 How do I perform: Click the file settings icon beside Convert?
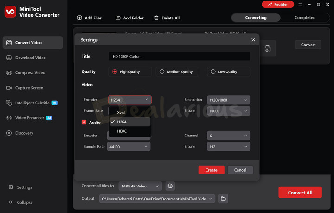pos(268,48)
